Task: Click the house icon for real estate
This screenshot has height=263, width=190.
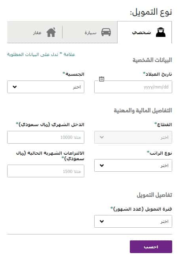Action: pos(51,32)
